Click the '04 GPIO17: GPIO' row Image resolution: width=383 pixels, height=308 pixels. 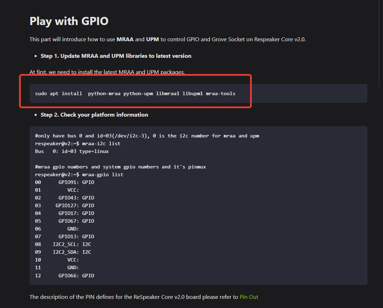coord(65,213)
